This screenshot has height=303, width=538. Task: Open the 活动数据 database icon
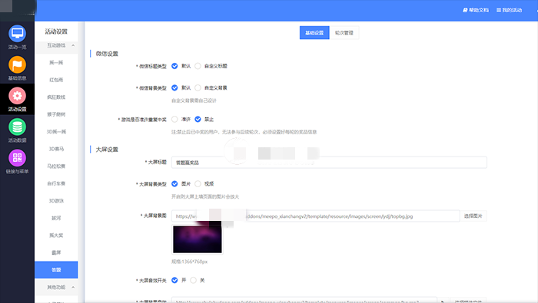tap(17, 127)
